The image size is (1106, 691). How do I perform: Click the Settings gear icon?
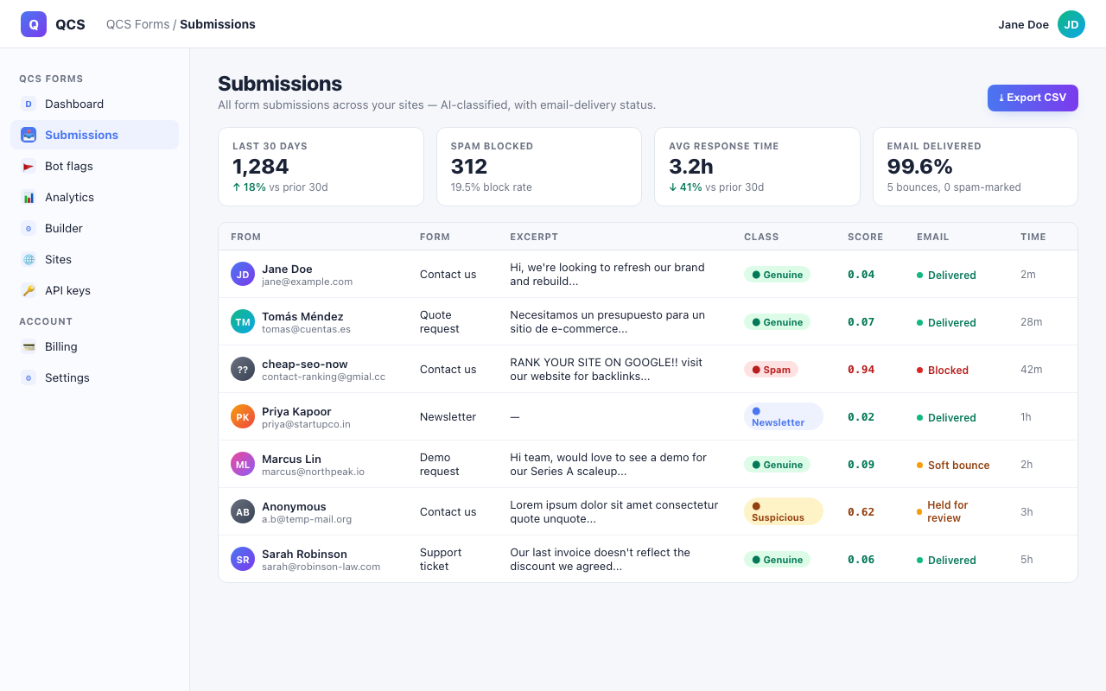(x=29, y=377)
